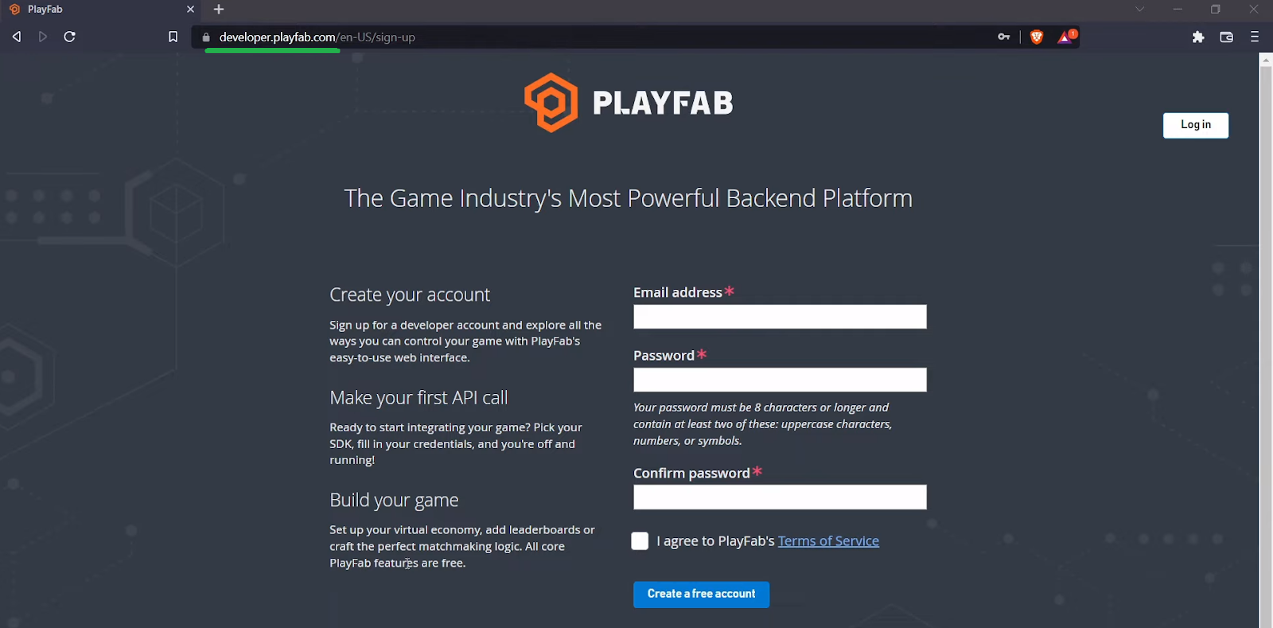The width and height of the screenshot is (1273, 628).
Task: Click the password requirements hint text
Action: (x=762, y=424)
